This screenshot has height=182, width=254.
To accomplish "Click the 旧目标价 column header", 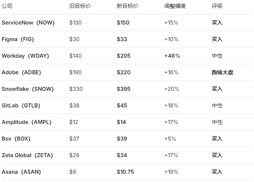I will click(80, 6).
